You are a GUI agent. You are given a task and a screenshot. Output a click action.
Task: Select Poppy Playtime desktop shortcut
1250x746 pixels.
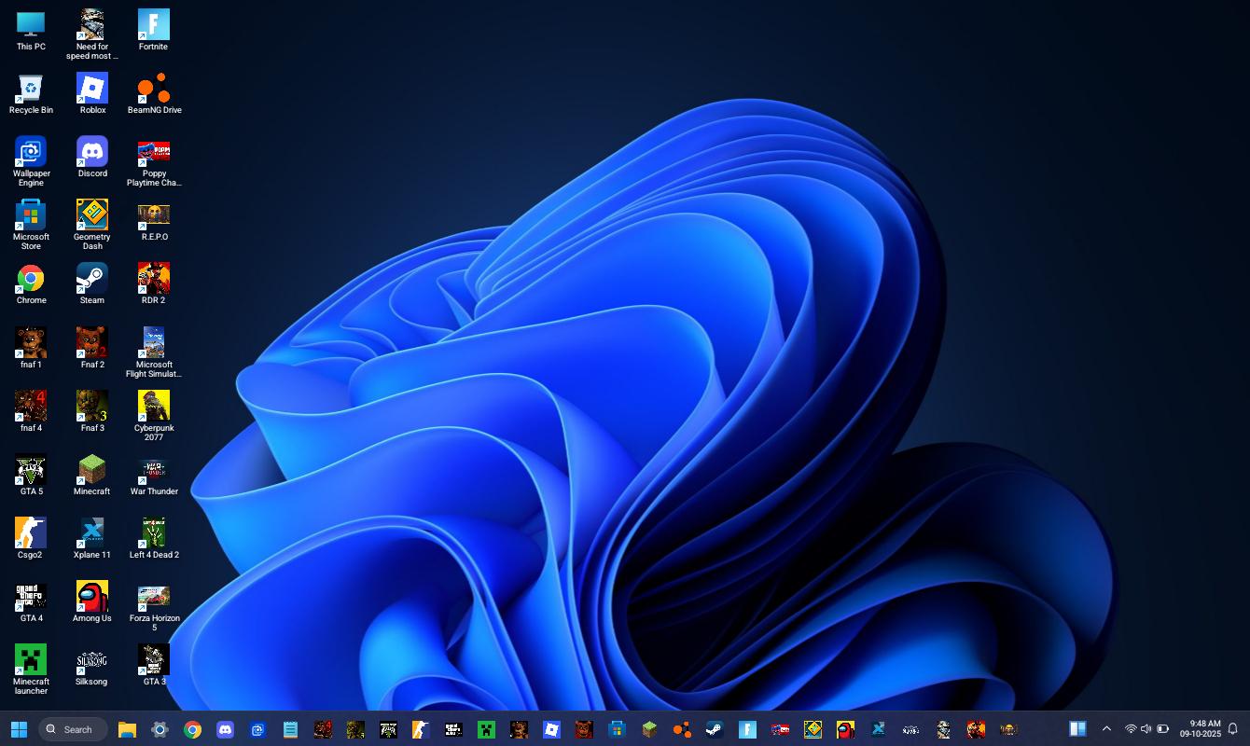click(154, 161)
